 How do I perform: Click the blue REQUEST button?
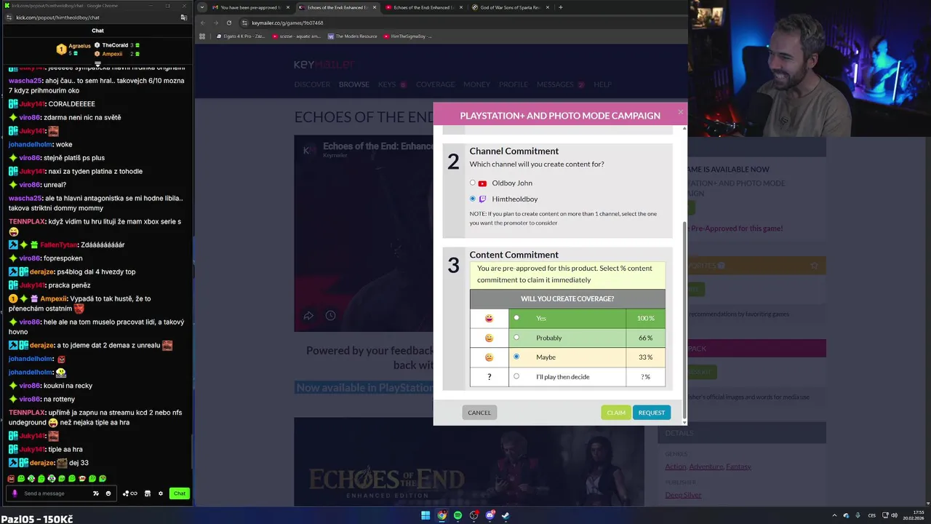[x=652, y=413]
